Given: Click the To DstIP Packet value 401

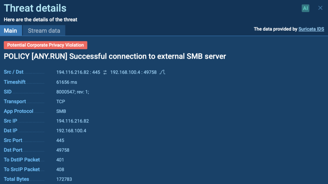Looking at the screenshot, I should [60, 160].
